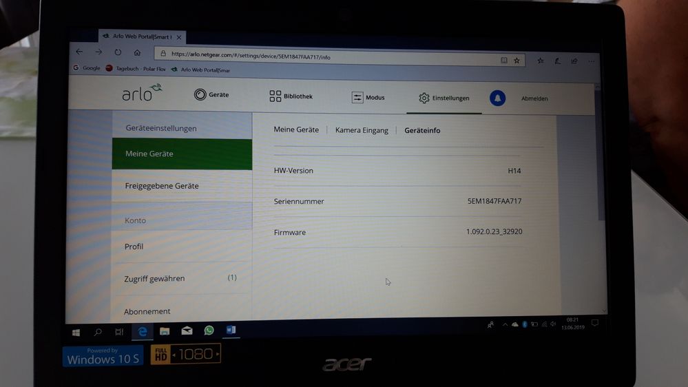This screenshot has width=688, height=387.
Task: Open the Modus tab
Action: click(x=368, y=97)
